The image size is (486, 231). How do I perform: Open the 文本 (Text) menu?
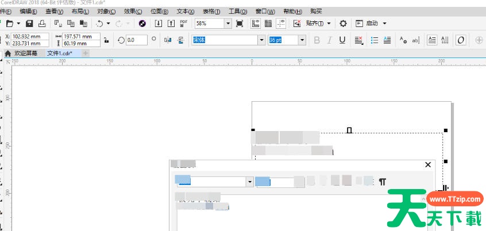click(185, 11)
